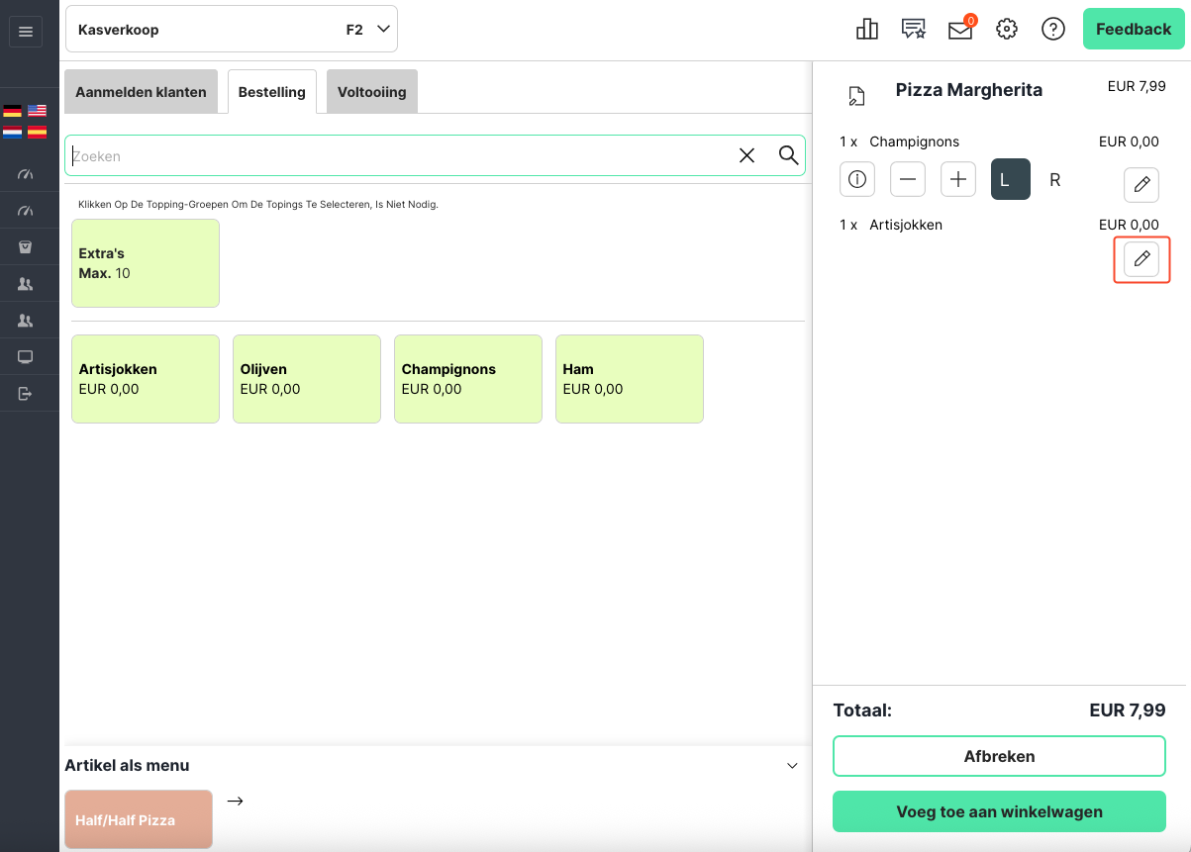Select right half R for Champignons

click(1055, 180)
